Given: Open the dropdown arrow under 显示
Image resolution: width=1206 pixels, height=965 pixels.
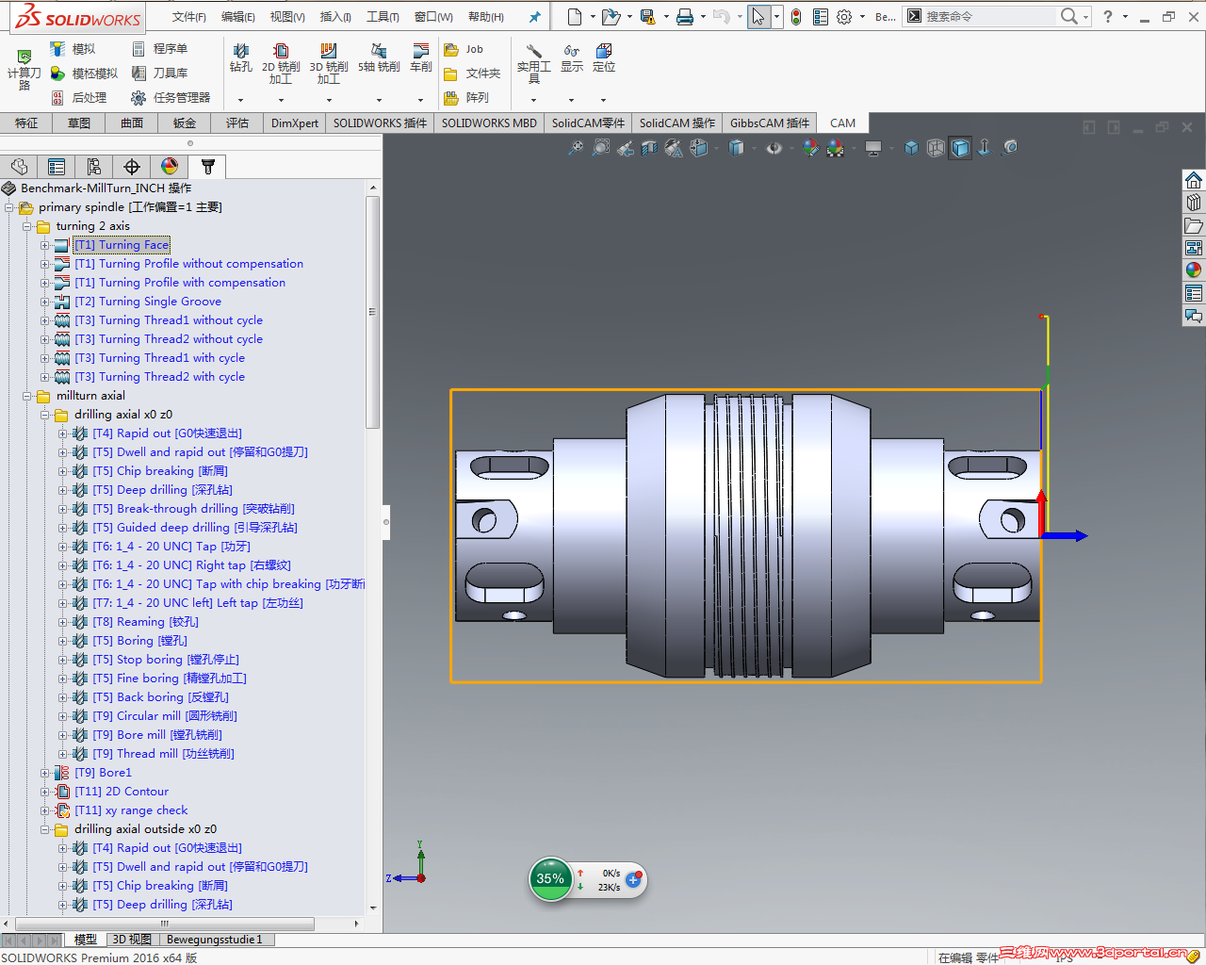Looking at the screenshot, I should 571,100.
